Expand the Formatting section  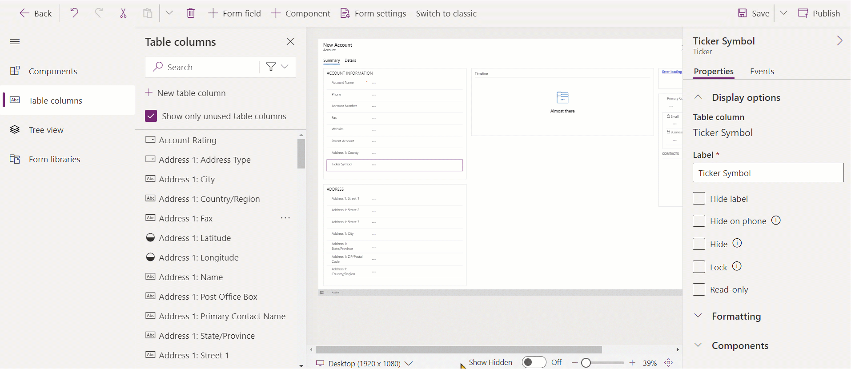698,316
